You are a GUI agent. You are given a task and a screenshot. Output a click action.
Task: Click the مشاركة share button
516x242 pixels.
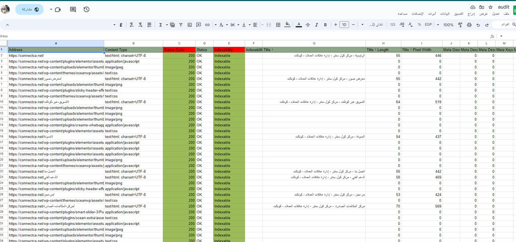29,10
